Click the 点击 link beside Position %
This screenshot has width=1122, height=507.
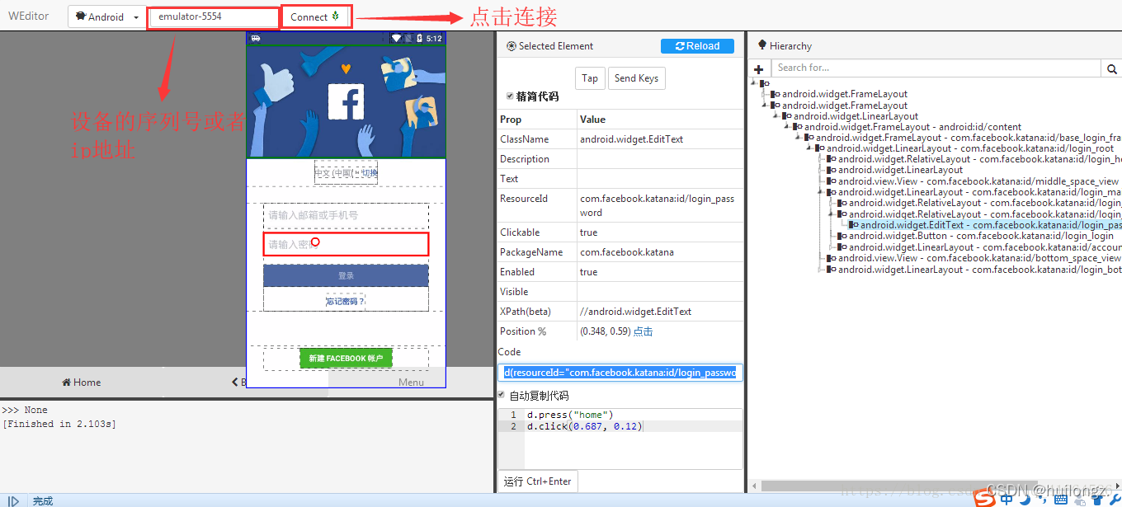click(643, 331)
